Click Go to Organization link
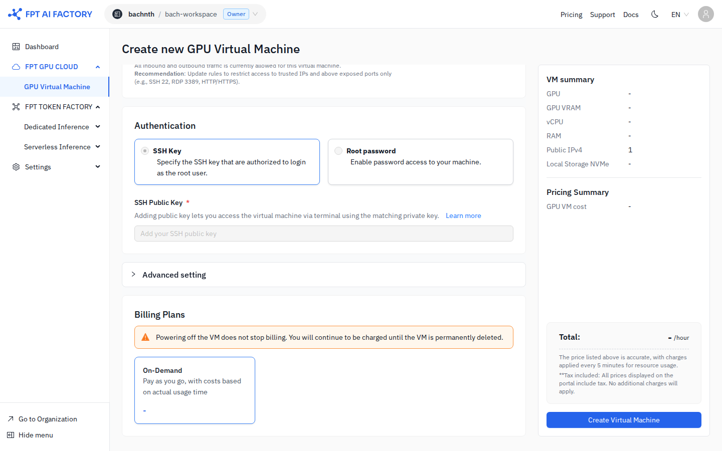Screen dimensions: 722x451 (48, 419)
